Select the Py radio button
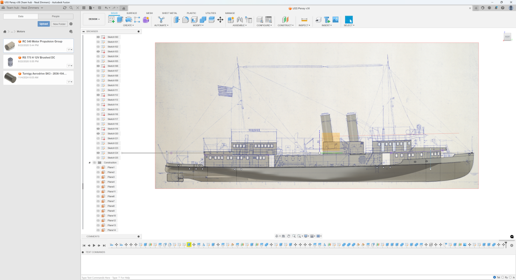The image size is (516, 280). 502,277
